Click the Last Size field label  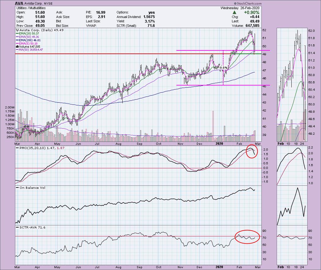point(93,21)
